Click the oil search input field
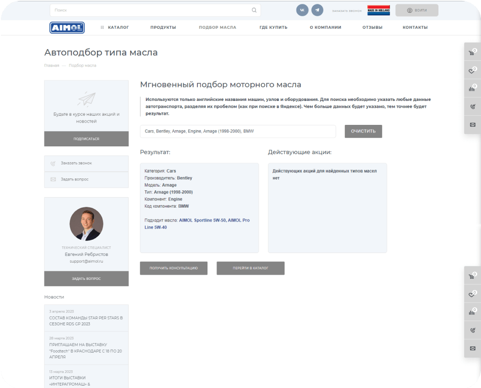 pos(238,132)
